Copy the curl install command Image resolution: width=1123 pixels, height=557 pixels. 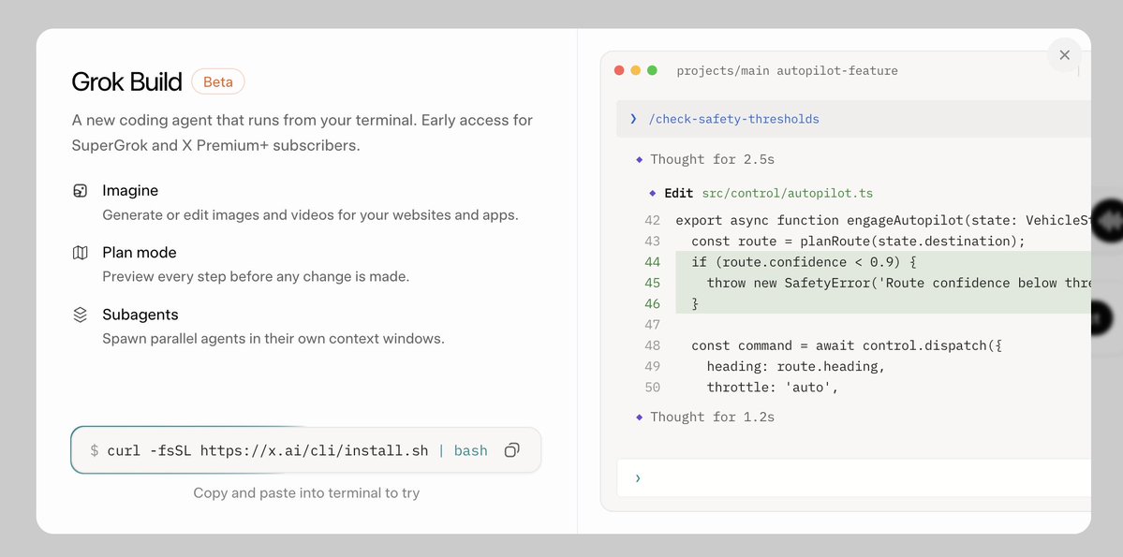(x=511, y=450)
